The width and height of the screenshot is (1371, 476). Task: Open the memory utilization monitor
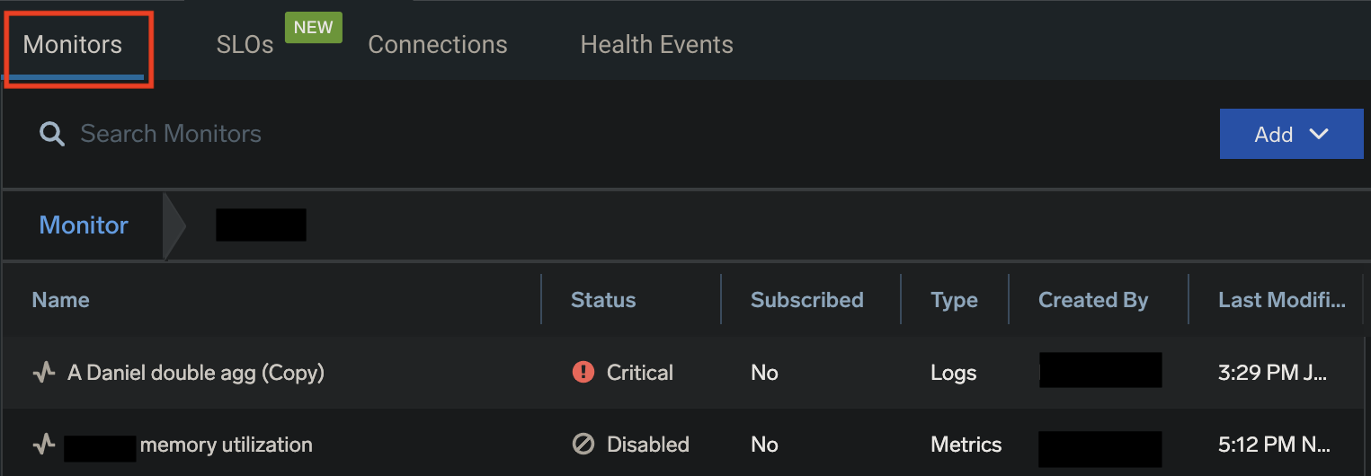click(x=226, y=444)
